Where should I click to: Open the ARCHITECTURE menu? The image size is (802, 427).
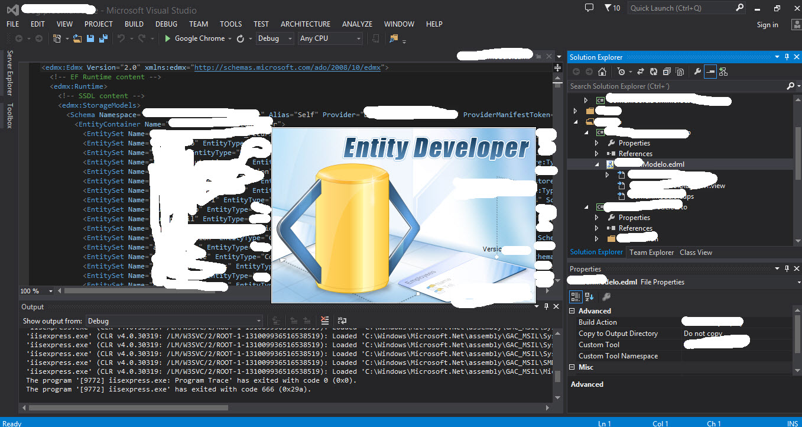306,24
